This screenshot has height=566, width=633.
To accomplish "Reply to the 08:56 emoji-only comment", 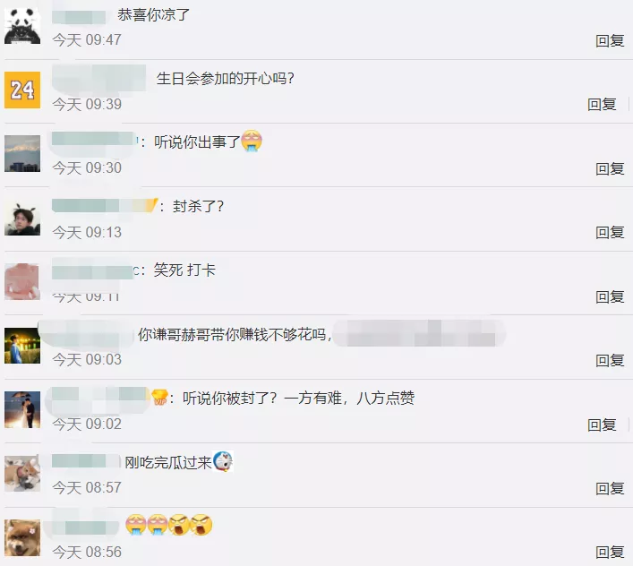I will coord(610,552).
